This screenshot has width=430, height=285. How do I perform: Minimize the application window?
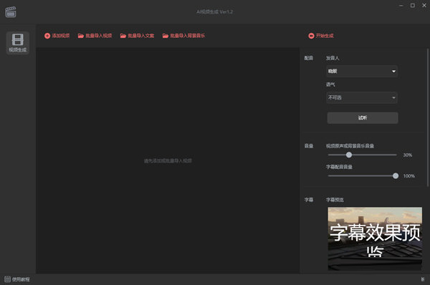pyautogui.click(x=401, y=6)
